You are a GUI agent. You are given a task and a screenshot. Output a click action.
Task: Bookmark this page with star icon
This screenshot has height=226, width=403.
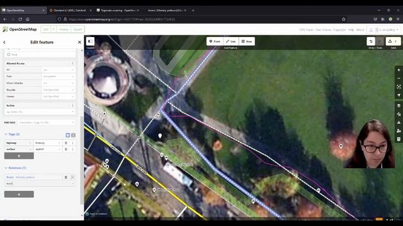click(x=344, y=19)
